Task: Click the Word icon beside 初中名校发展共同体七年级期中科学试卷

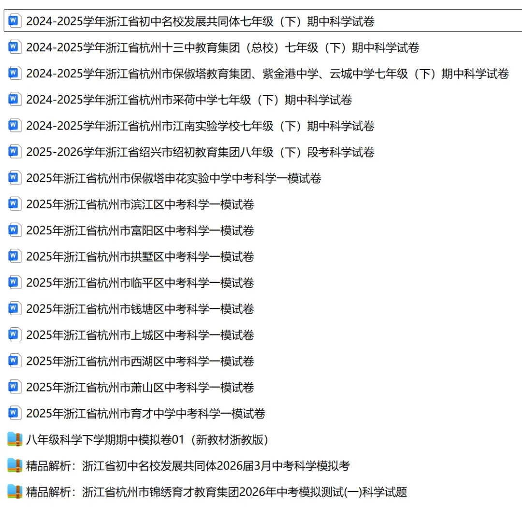Action: coord(14,21)
